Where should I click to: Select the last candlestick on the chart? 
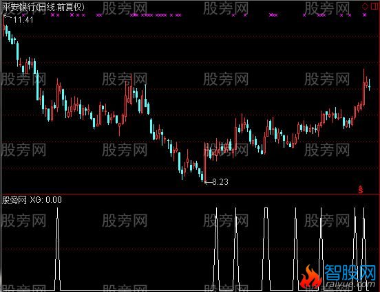(x=370, y=85)
